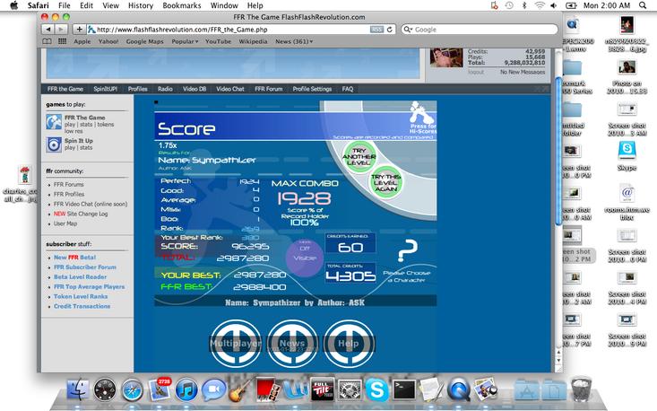Open the Credit Transactions link

[82, 306]
